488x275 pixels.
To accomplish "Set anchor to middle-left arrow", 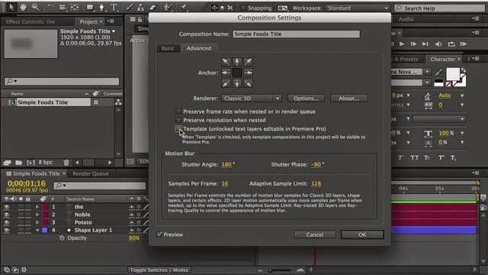I will [x=226, y=73].
